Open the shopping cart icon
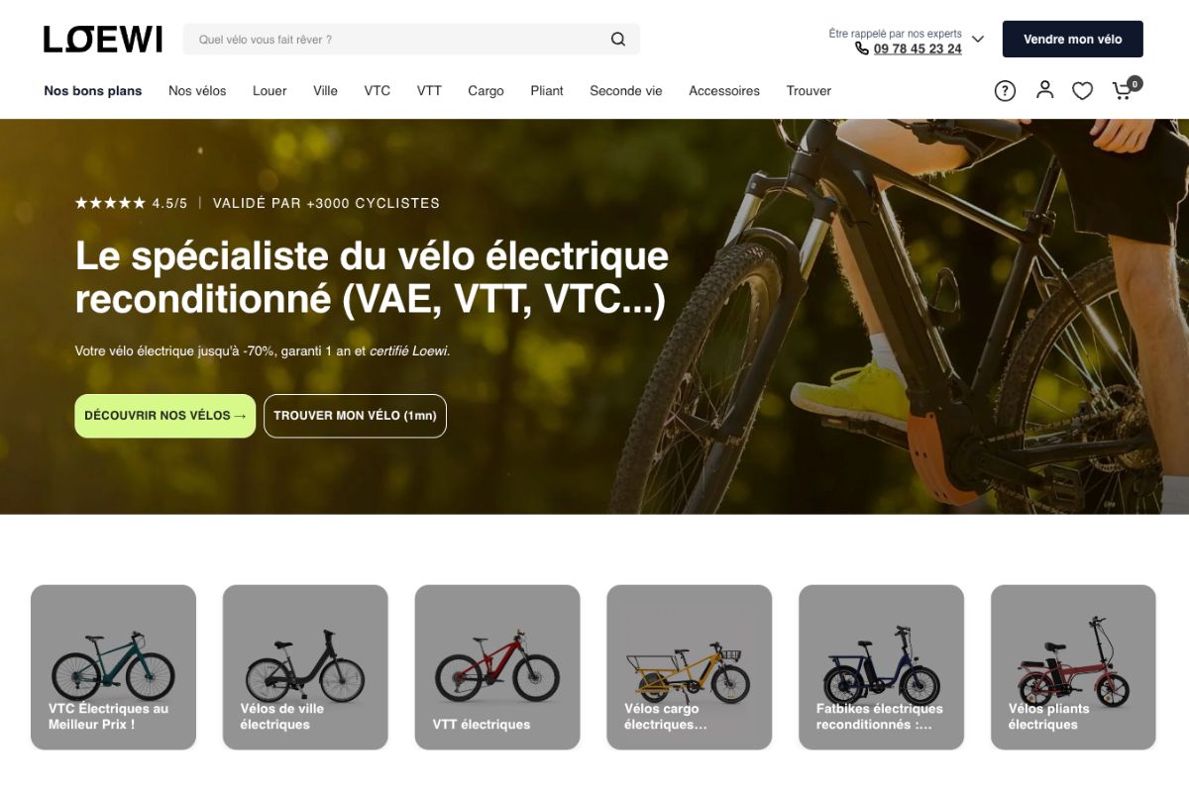Viewport: 1189px width, 792px height. (1125, 89)
